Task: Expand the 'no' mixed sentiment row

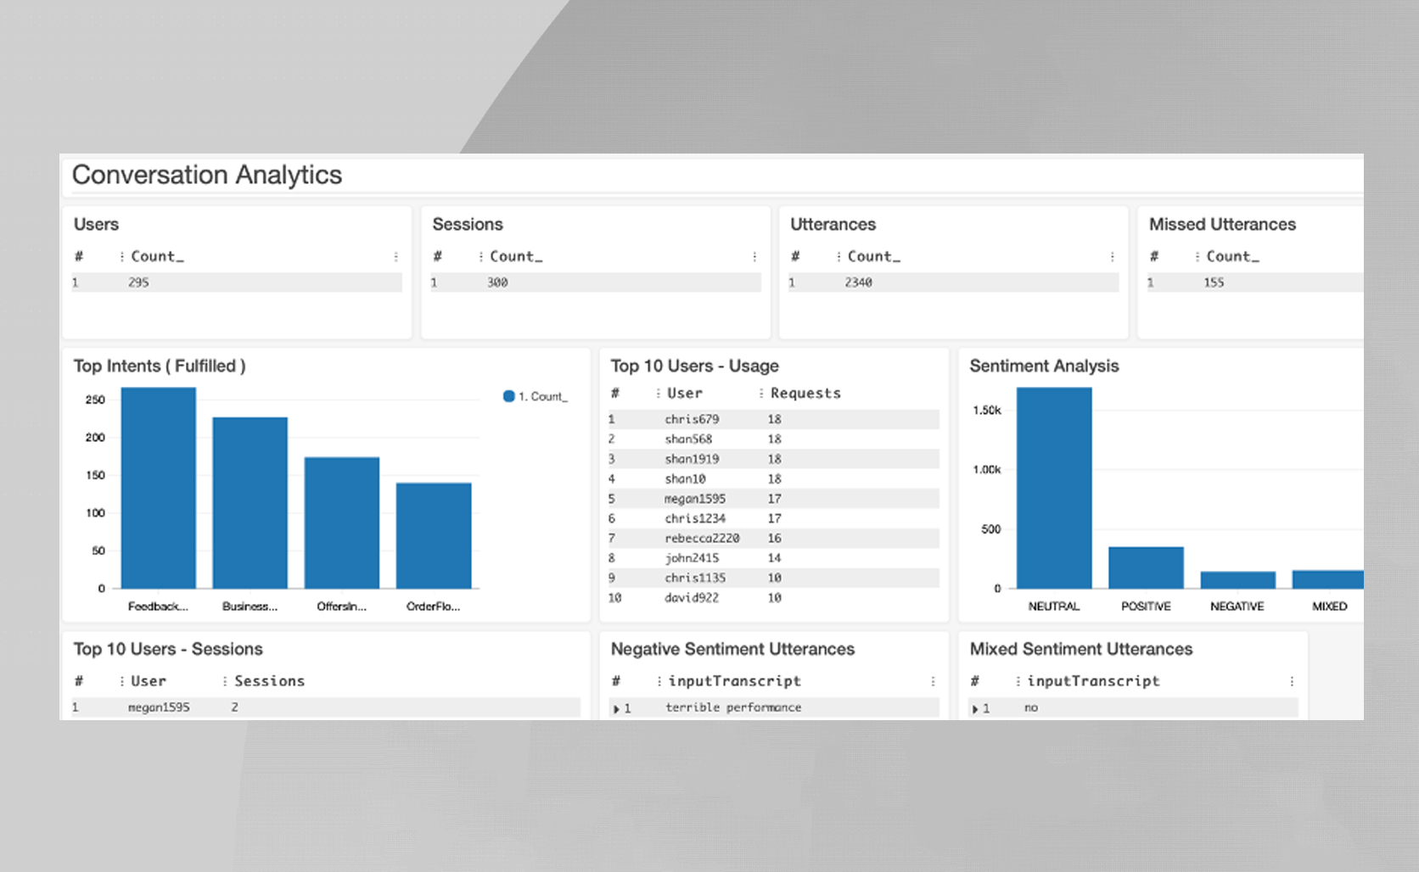Action: click(x=975, y=708)
